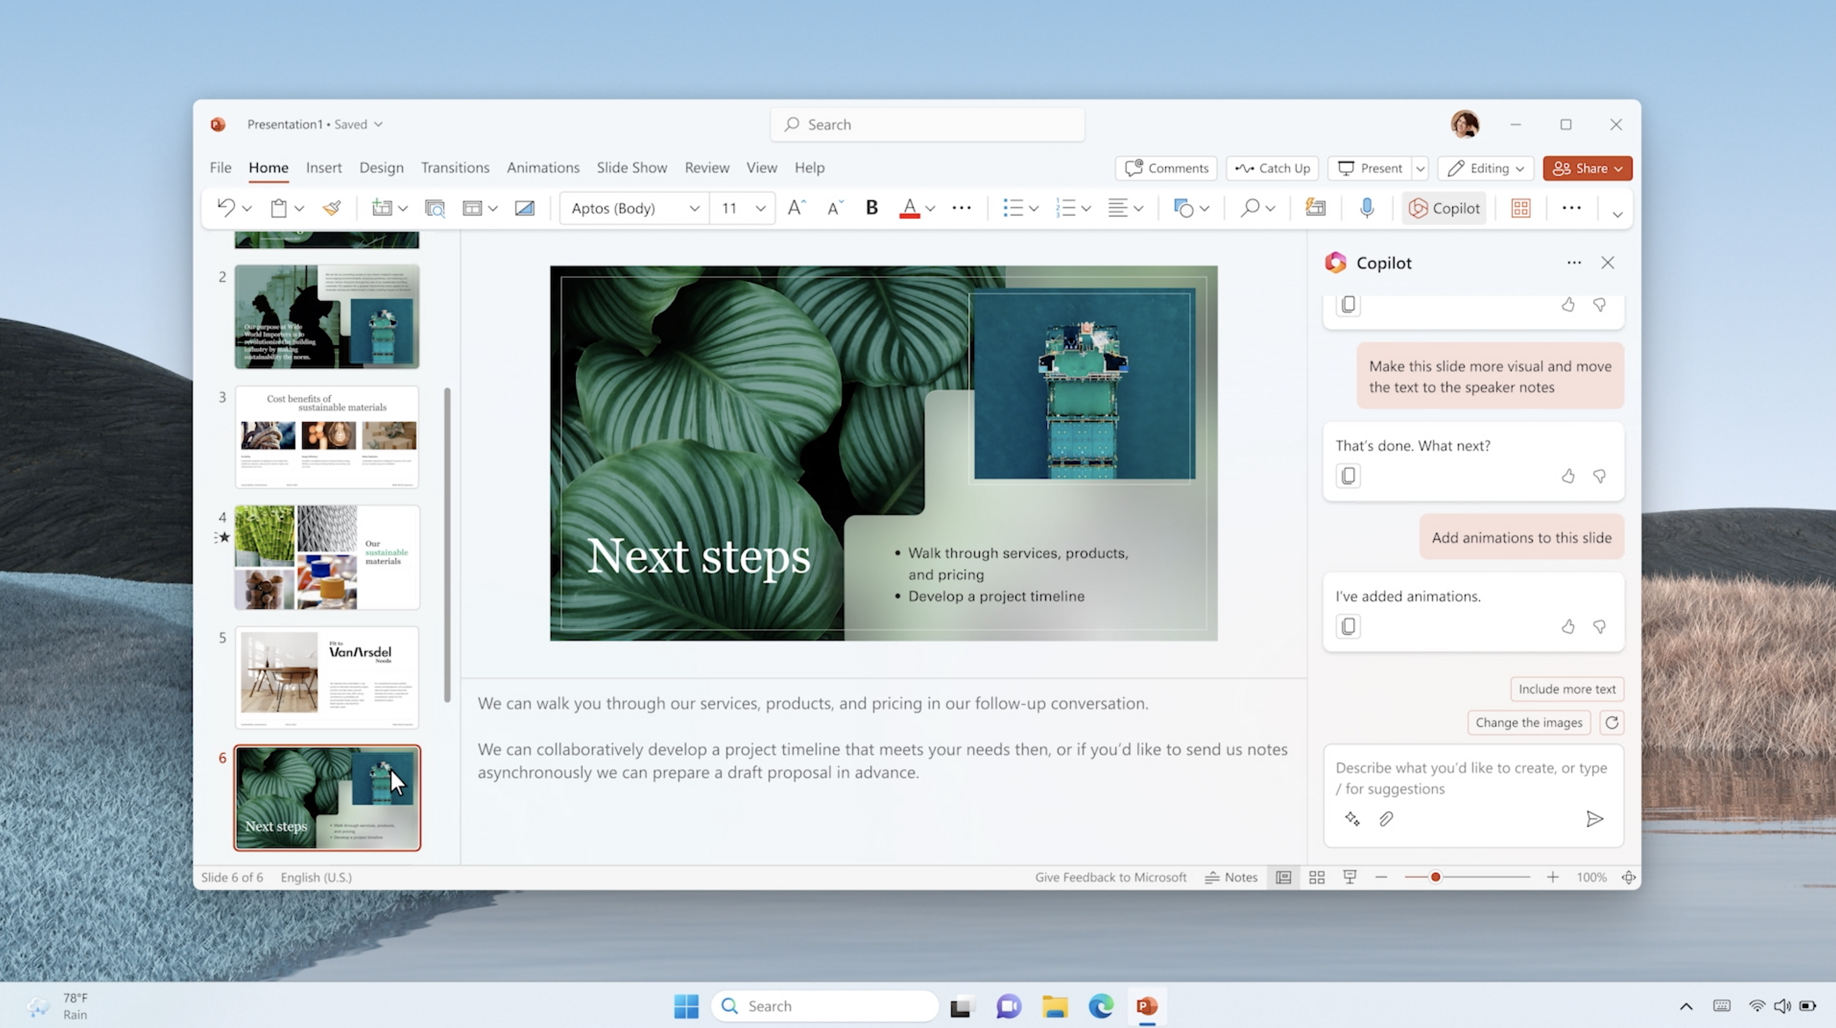Click the Increase Font Size icon
This screenshot has height=1028, width=1836.
click(796, 208)
